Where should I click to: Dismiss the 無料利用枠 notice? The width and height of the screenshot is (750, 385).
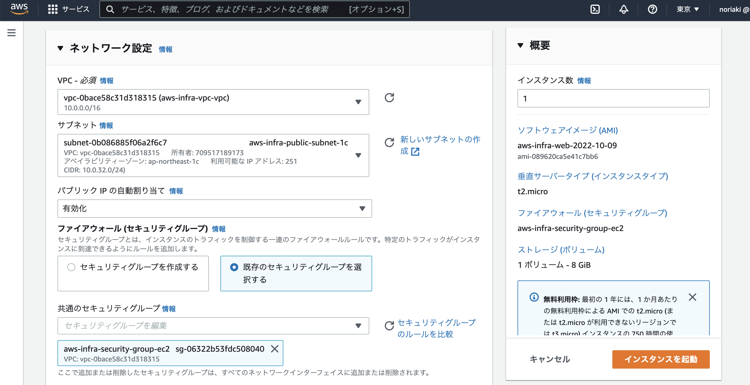point(693,297)
